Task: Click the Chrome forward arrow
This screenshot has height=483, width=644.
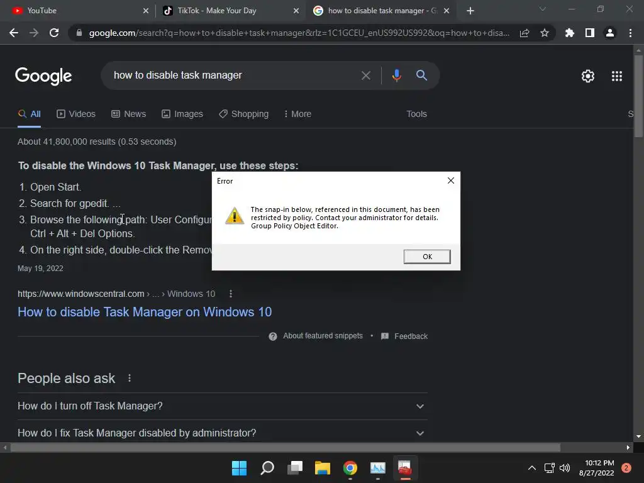Action: click(34, 33)
